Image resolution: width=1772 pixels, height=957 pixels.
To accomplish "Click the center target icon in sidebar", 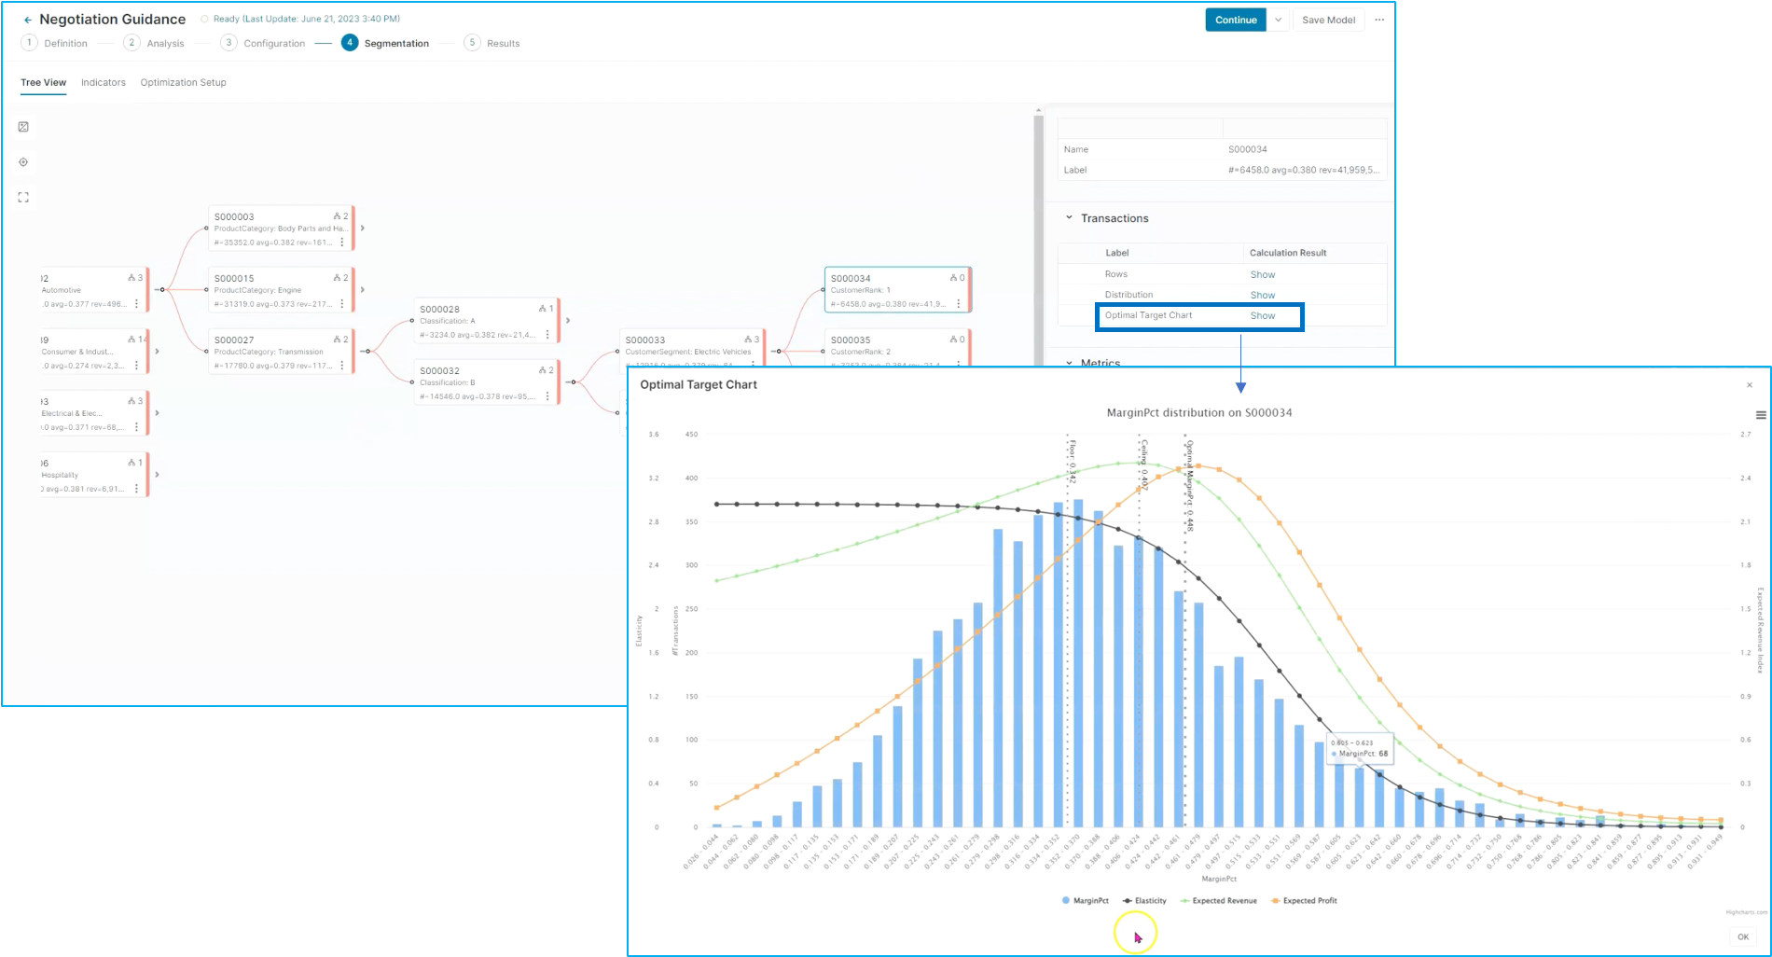I will coord(23,162).
